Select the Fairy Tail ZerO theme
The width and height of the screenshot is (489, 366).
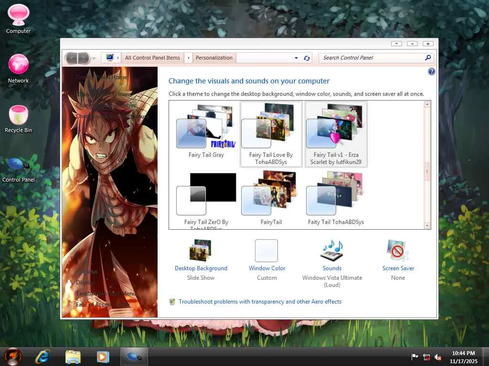206,200
